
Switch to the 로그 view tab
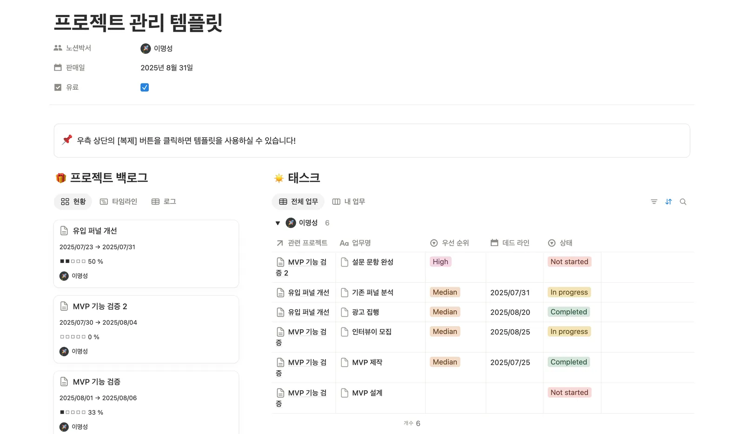pyautogui.click(x=164, y=201)
